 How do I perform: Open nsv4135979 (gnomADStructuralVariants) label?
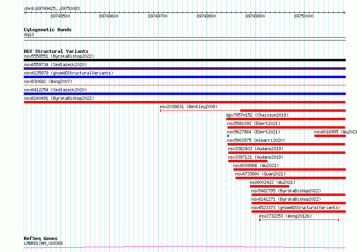(x=69, y=73)
